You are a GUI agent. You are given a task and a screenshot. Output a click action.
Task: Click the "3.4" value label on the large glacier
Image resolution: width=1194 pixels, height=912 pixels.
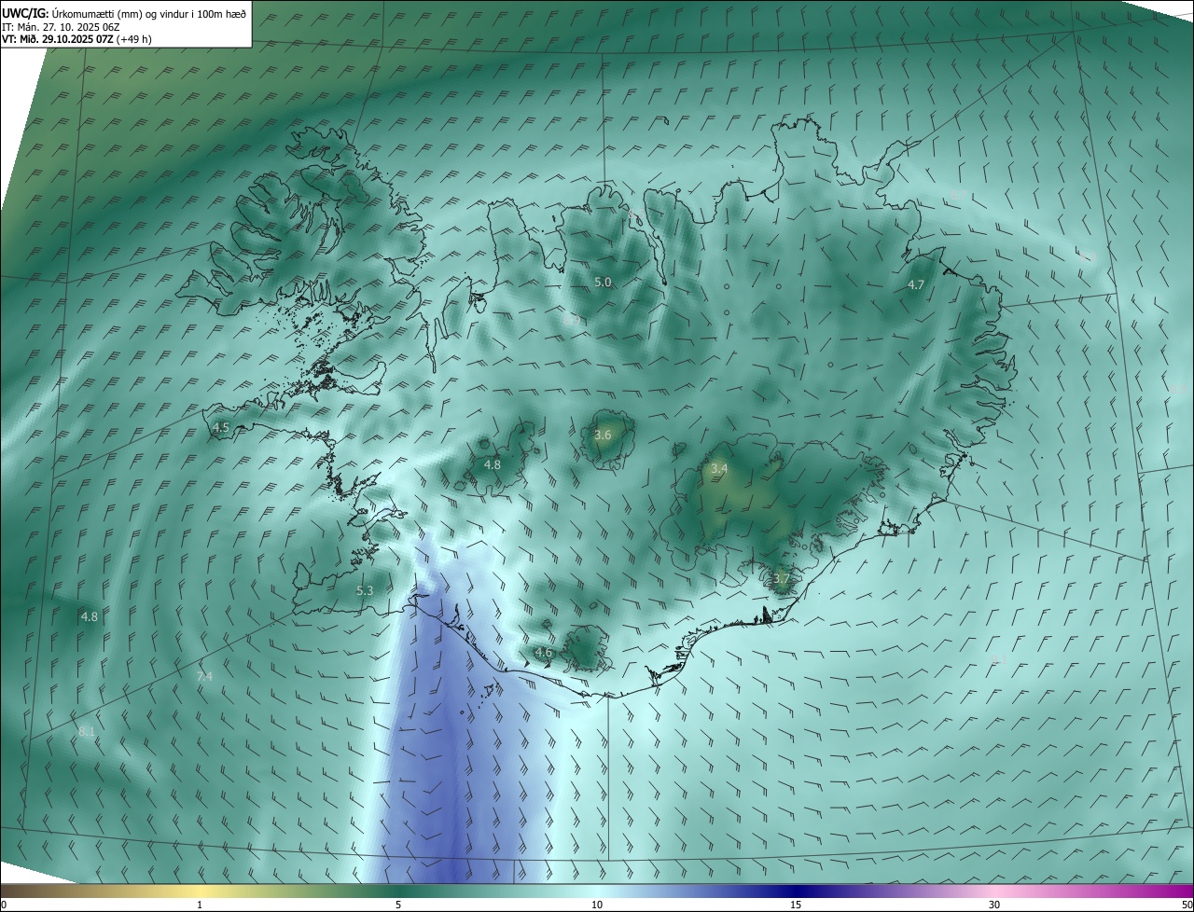(x=719, y=469)
